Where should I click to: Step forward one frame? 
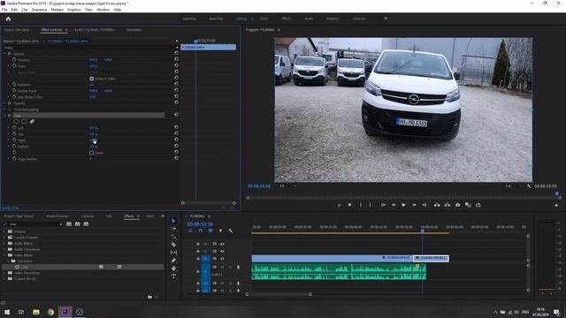pos(414,205)
